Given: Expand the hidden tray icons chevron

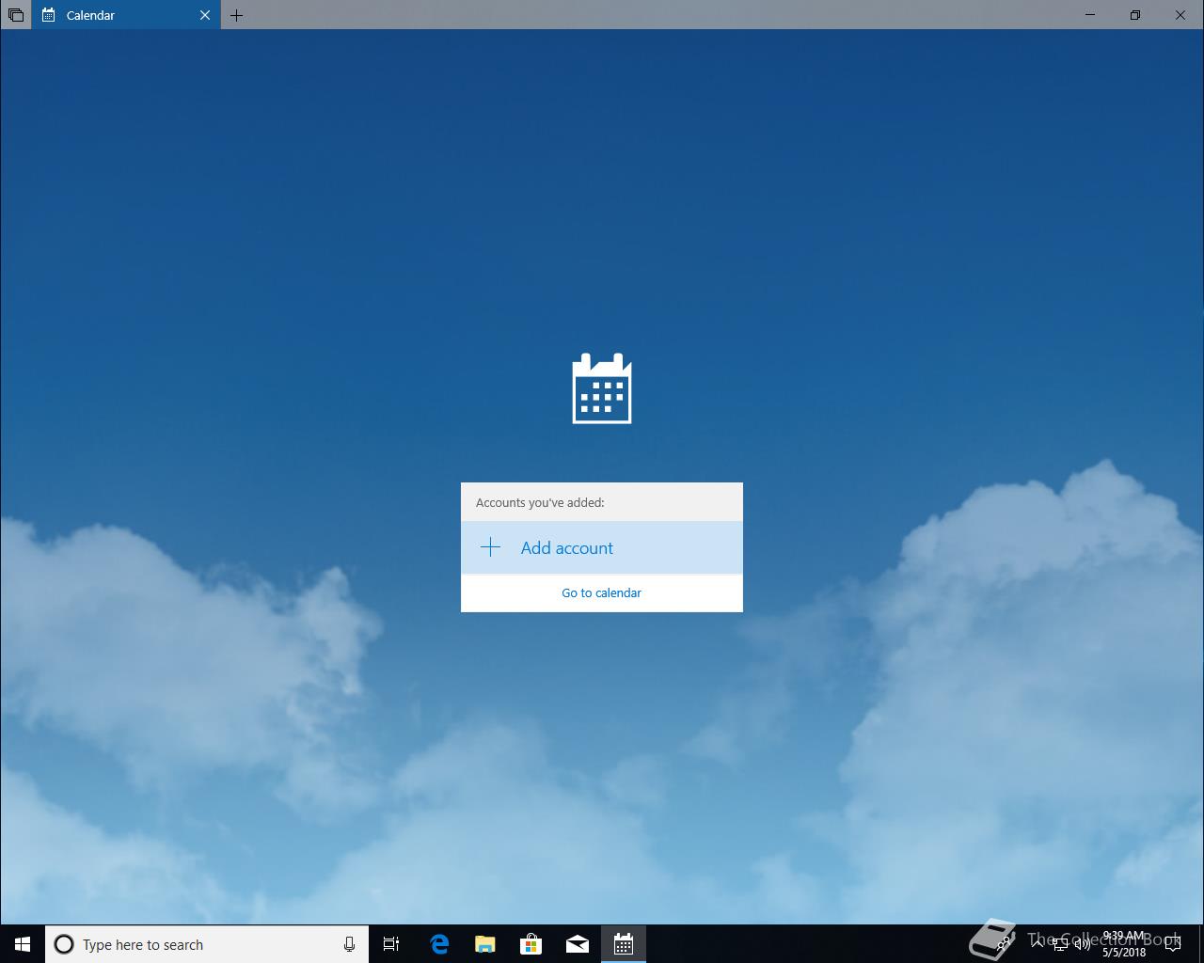Looking at the screenshot, I should click(x=1038, y=944).
